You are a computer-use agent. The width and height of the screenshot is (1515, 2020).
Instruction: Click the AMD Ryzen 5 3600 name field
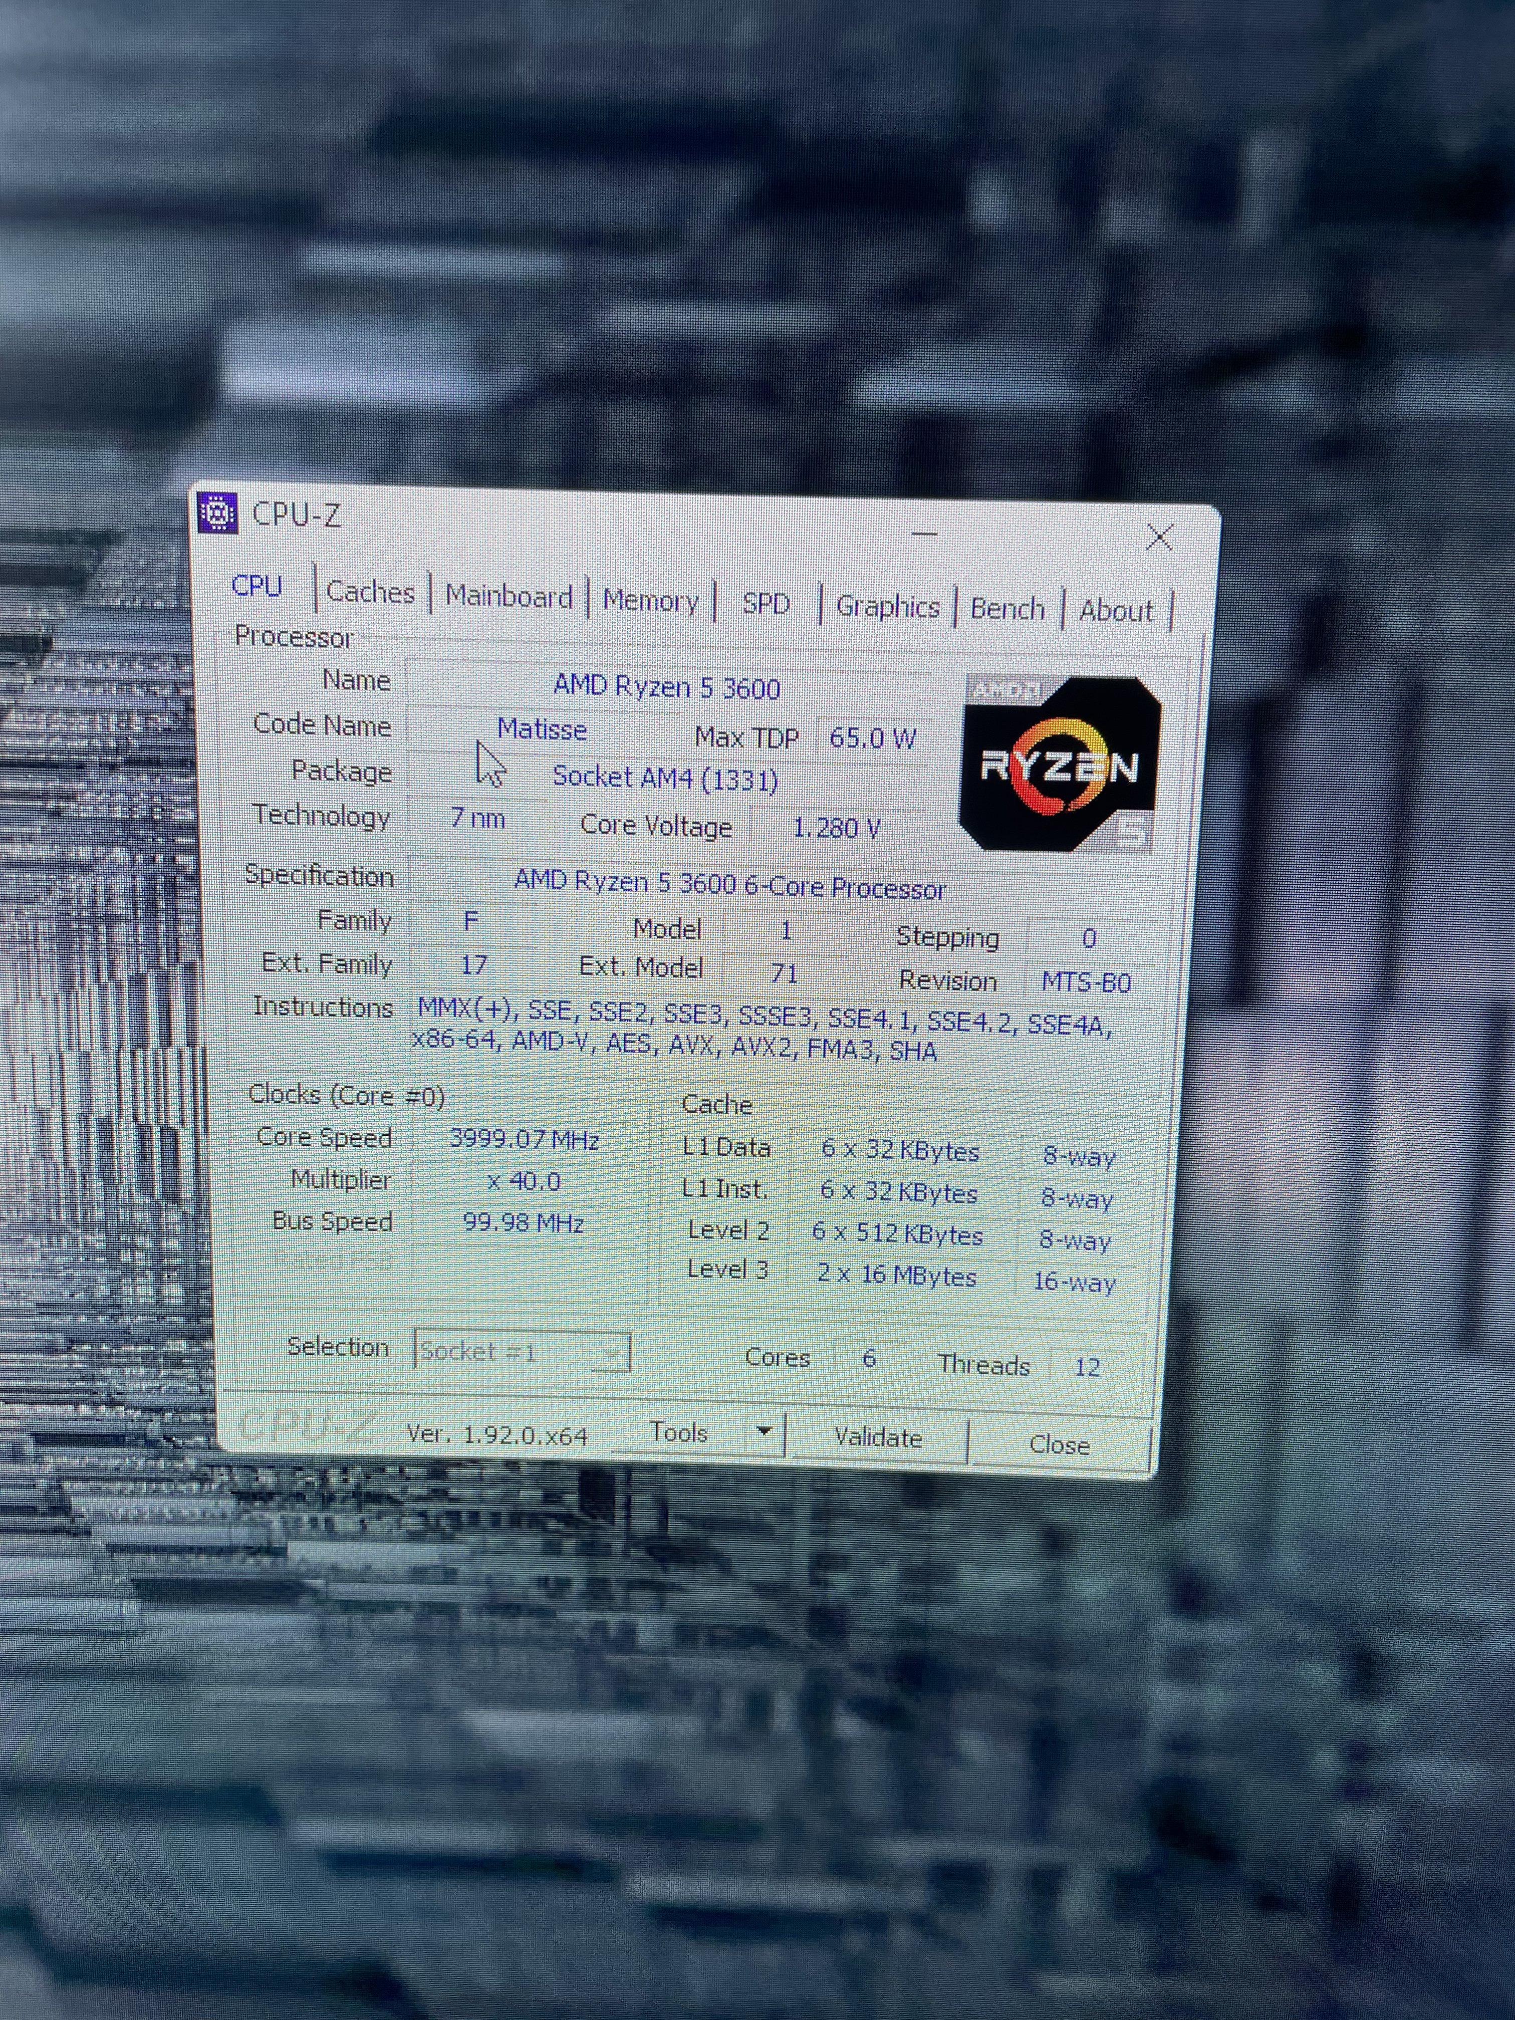pyautogui.click(x=667, y=687)
